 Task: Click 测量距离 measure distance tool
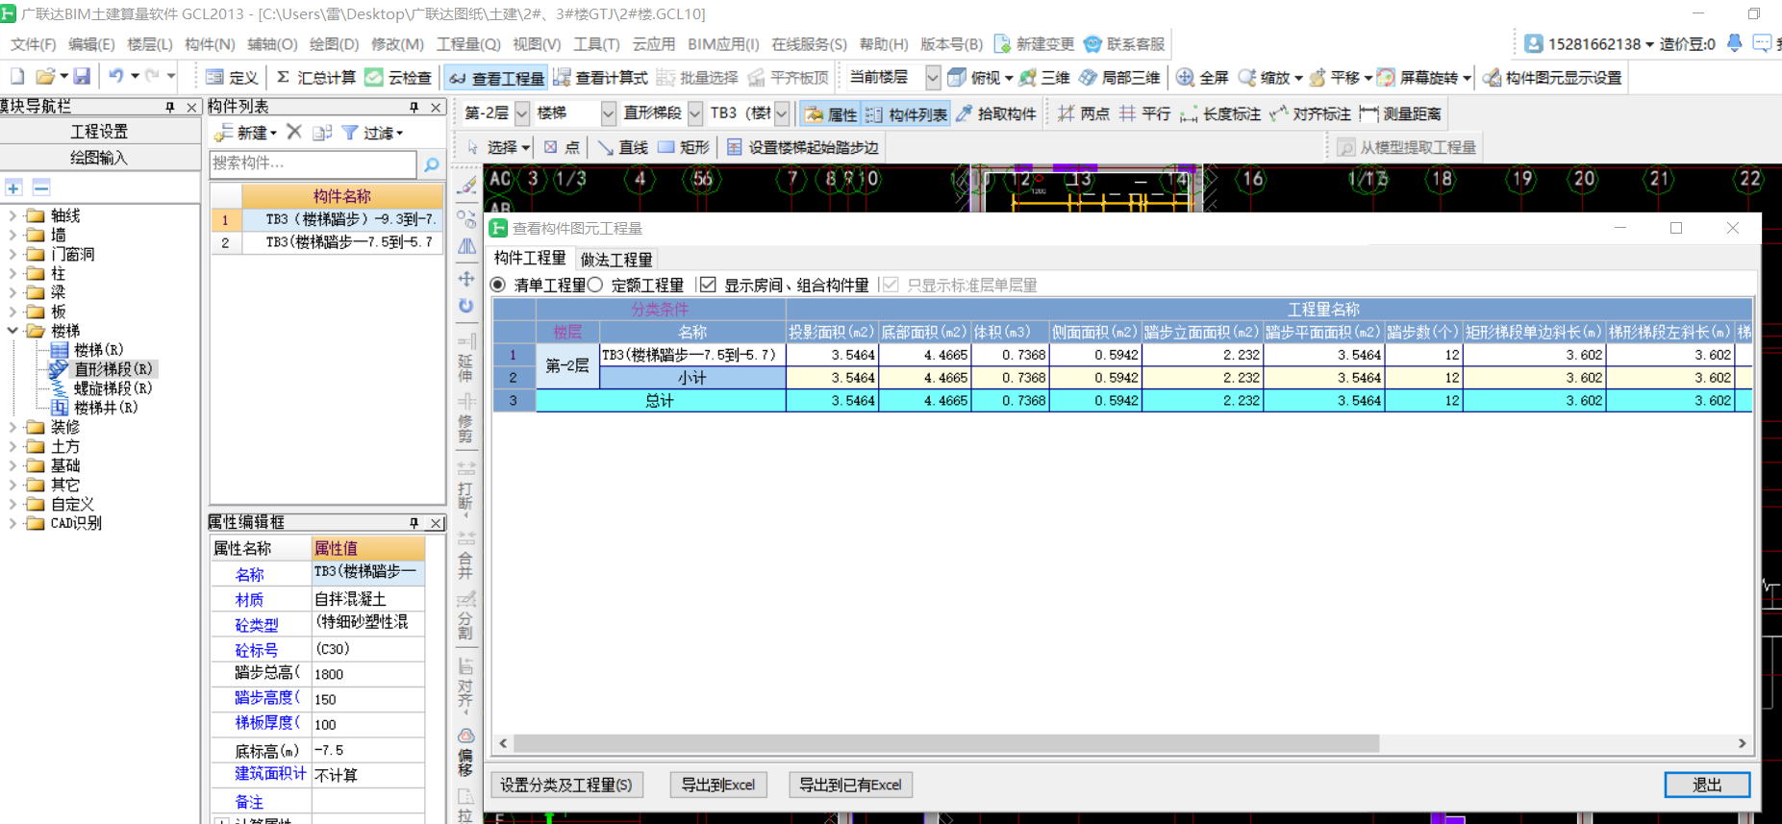(x=1400, y=113)
